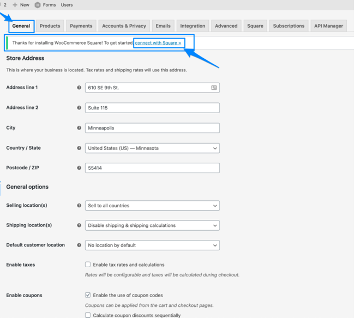Follow the connect with Square link
The width and height of the screenshot is (355, 320).
pos(158,42)
